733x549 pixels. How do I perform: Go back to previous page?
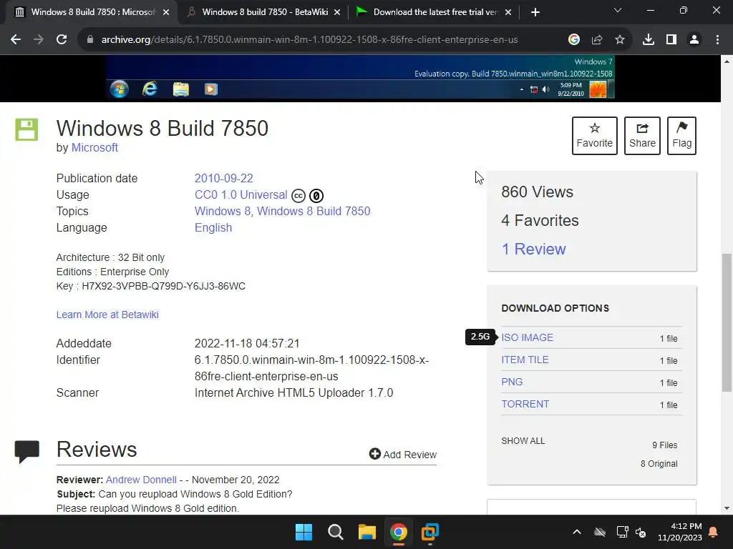pos(16,40)
